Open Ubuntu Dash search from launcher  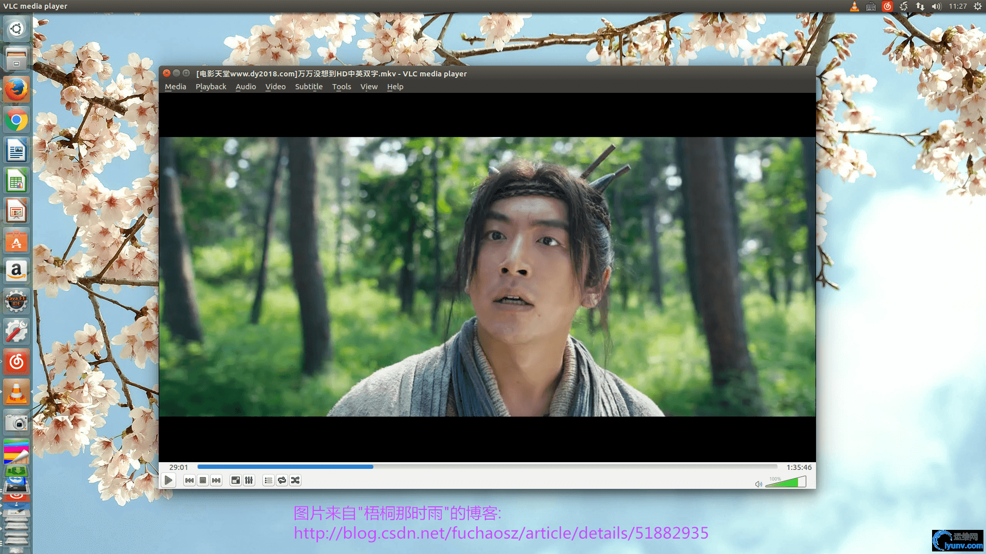click(16, 29)
